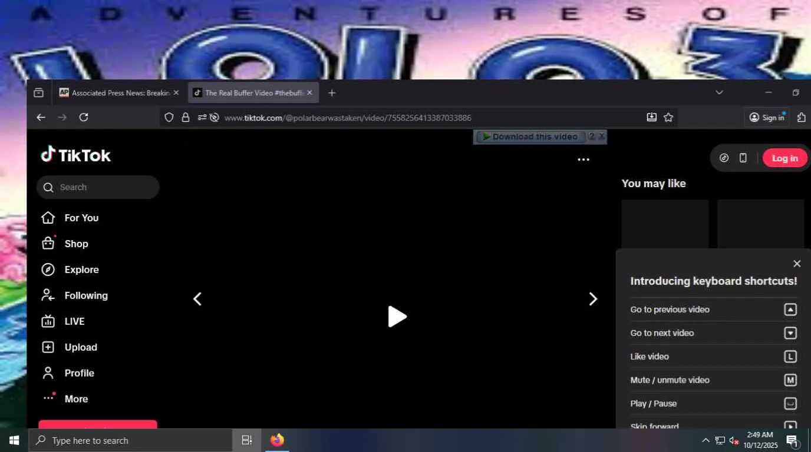This screenshot has width=811, height=452.
Task: Click the 'Mute / unmute video' shortcut text
Action: (670, 380)
